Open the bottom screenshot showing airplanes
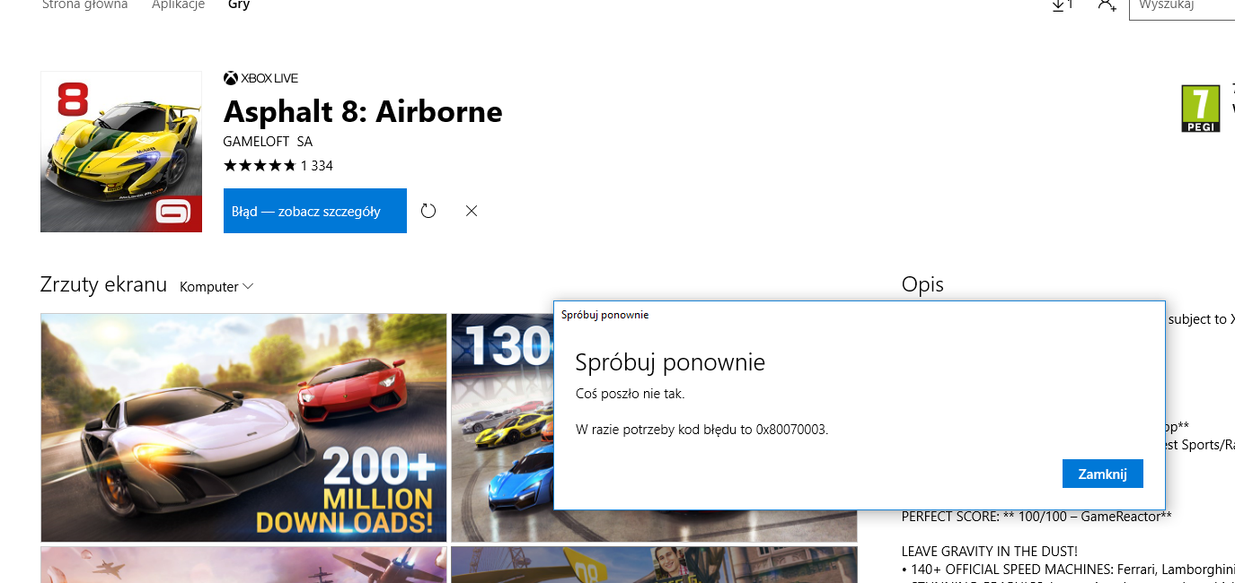The height and width of the screenshot is (583, 1235). coord(243,565)
